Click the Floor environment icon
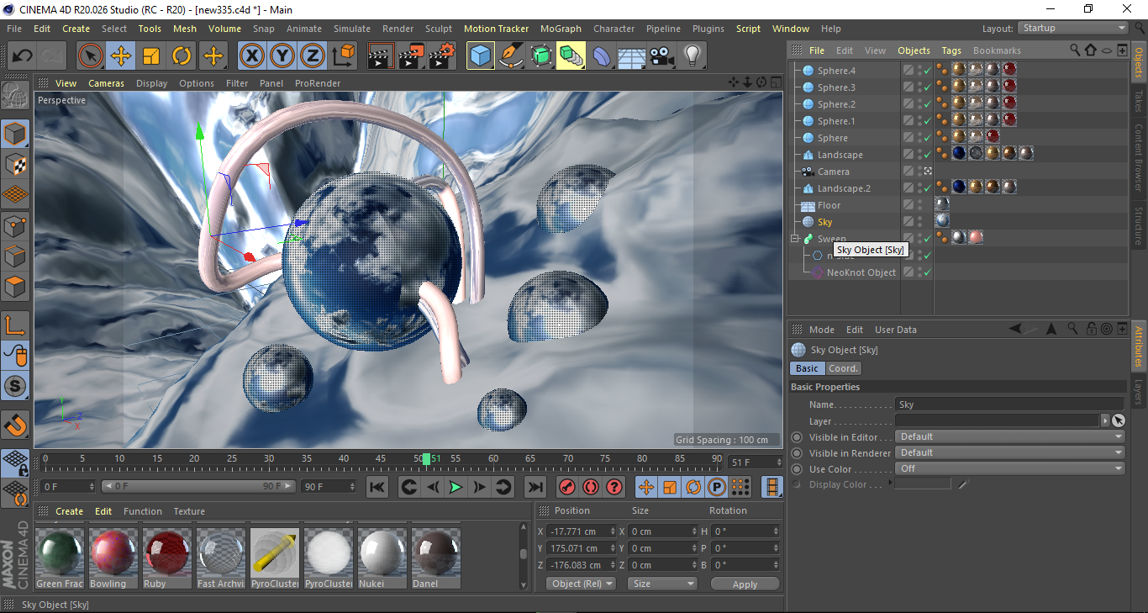Image resolution: width=1148 pixels, height=613 pixels. coord(631,56)
